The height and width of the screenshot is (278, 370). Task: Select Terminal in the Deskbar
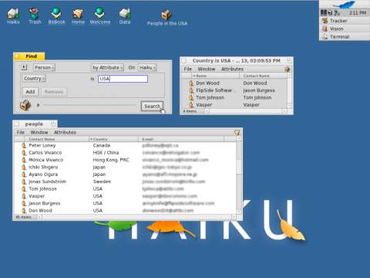point(345,36)
